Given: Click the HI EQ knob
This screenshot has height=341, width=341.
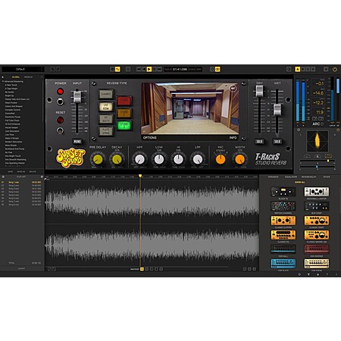Looking at the screenshot, I should tap(178, 160).
